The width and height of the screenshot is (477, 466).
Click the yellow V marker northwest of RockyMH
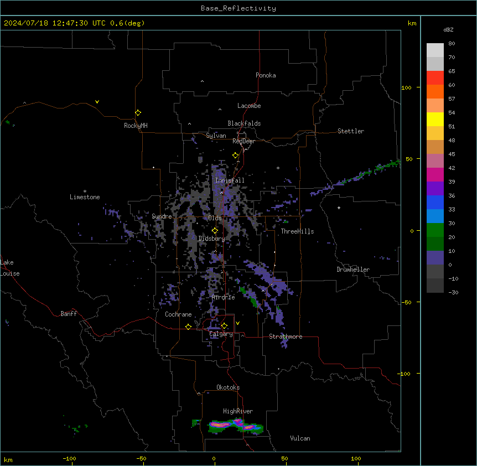(97, 102)
